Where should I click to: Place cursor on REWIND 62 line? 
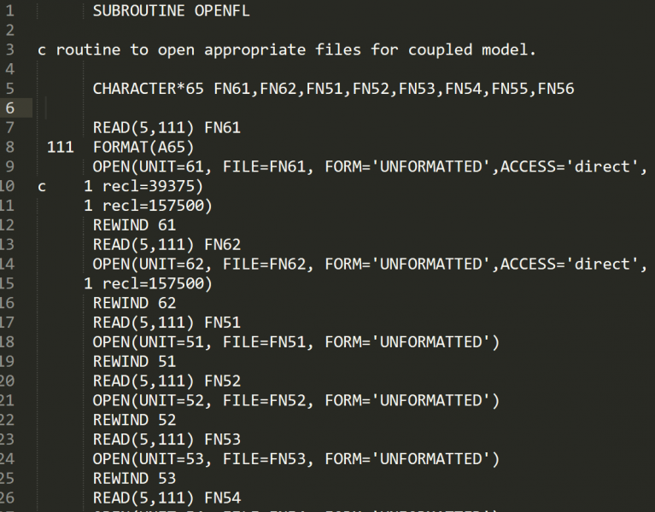134,303
